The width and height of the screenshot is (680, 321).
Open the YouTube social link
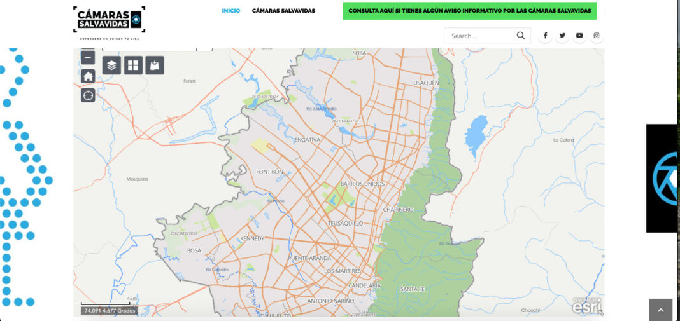pos(579,36)
